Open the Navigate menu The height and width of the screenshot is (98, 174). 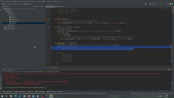[x=15, y=1]
